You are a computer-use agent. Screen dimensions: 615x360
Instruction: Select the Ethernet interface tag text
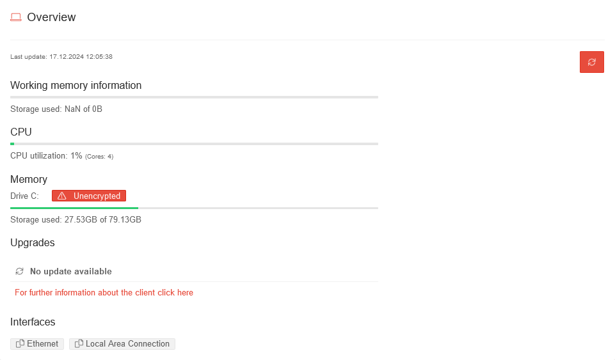tap(42, 344)
